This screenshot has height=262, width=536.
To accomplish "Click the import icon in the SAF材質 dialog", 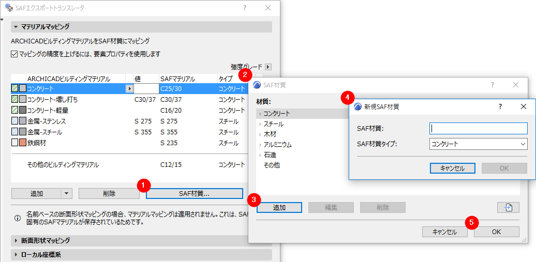I will point(508,207).
